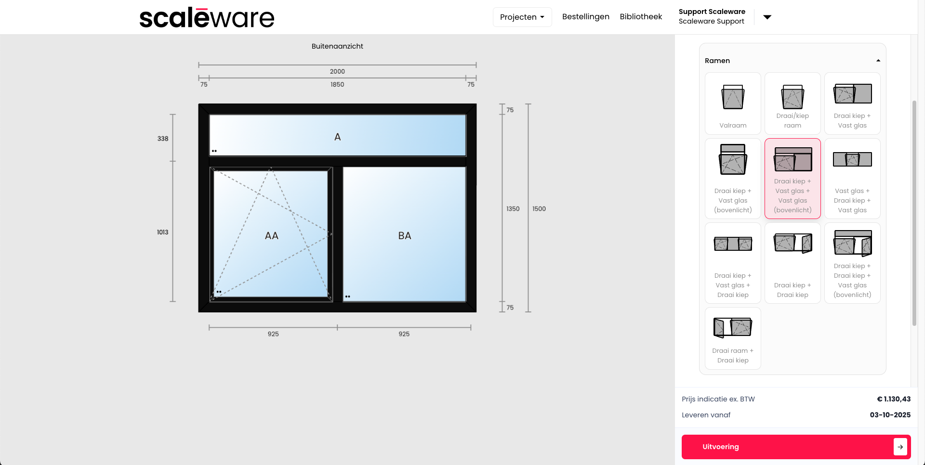
Task: Click the 1500 total height dimension
Action: coord(539,209)
